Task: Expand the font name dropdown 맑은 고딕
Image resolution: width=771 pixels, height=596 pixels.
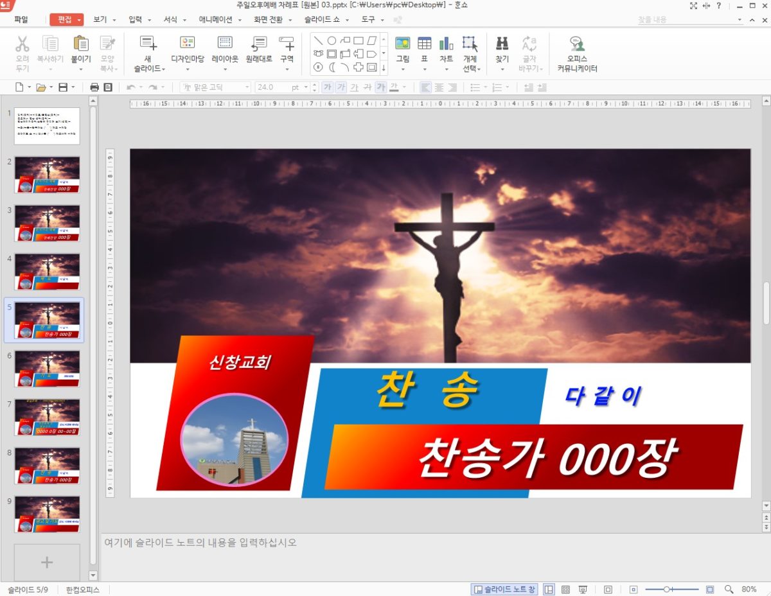Action: (x=247, y=87)
